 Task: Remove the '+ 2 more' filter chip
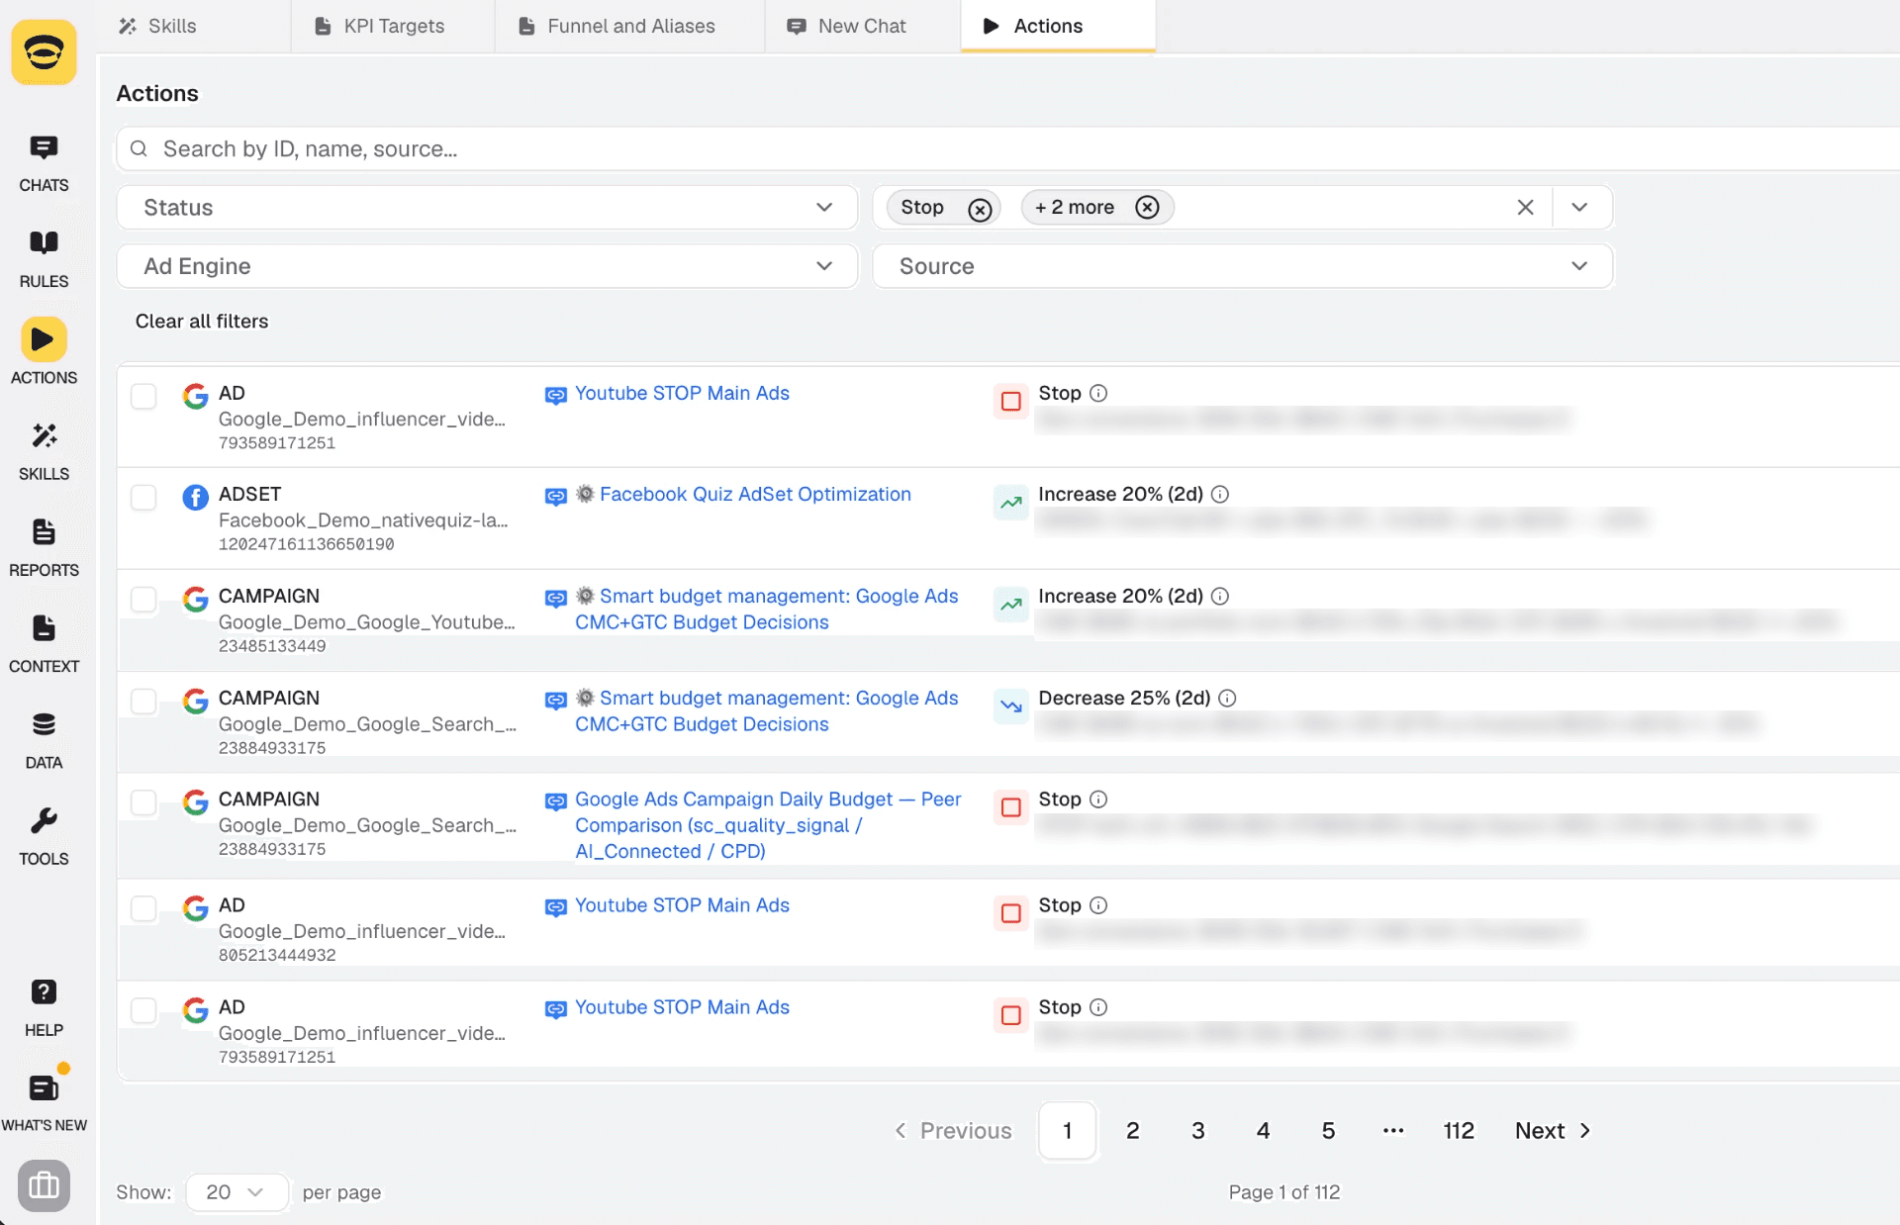(1147, 207)
